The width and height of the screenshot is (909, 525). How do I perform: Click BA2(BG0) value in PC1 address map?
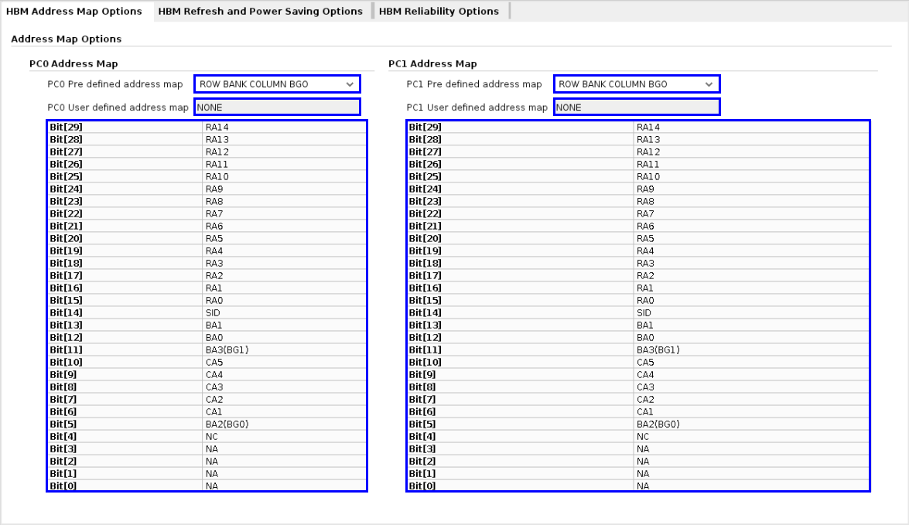[750, 424]
